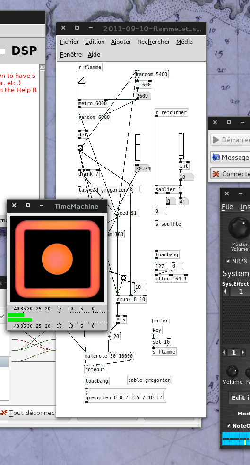The height and width of the screenshot is (465, 250).
Task: Turn the Master Volume knob
Action: (x=239, y=228)
